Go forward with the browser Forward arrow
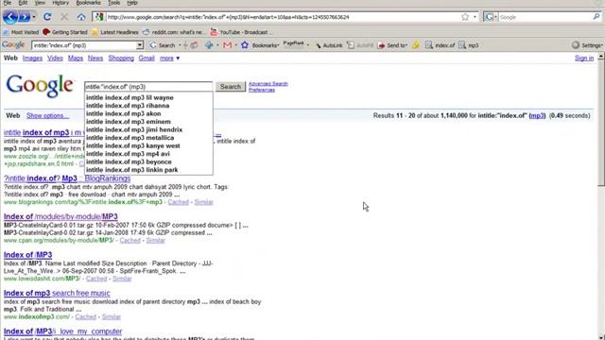The image size is (605, 340). [24, 17]
